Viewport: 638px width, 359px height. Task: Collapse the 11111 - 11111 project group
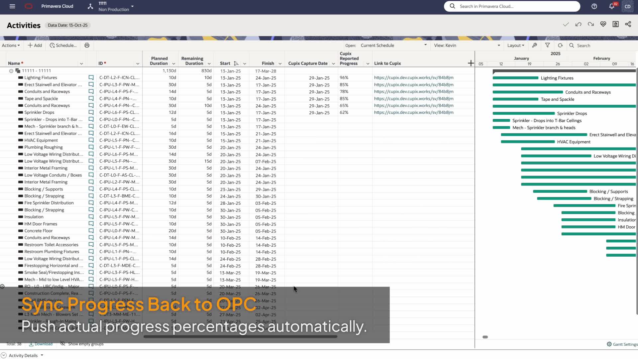[11, 71]
